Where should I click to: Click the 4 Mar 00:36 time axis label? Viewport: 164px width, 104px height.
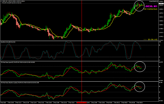coord(140,103)
